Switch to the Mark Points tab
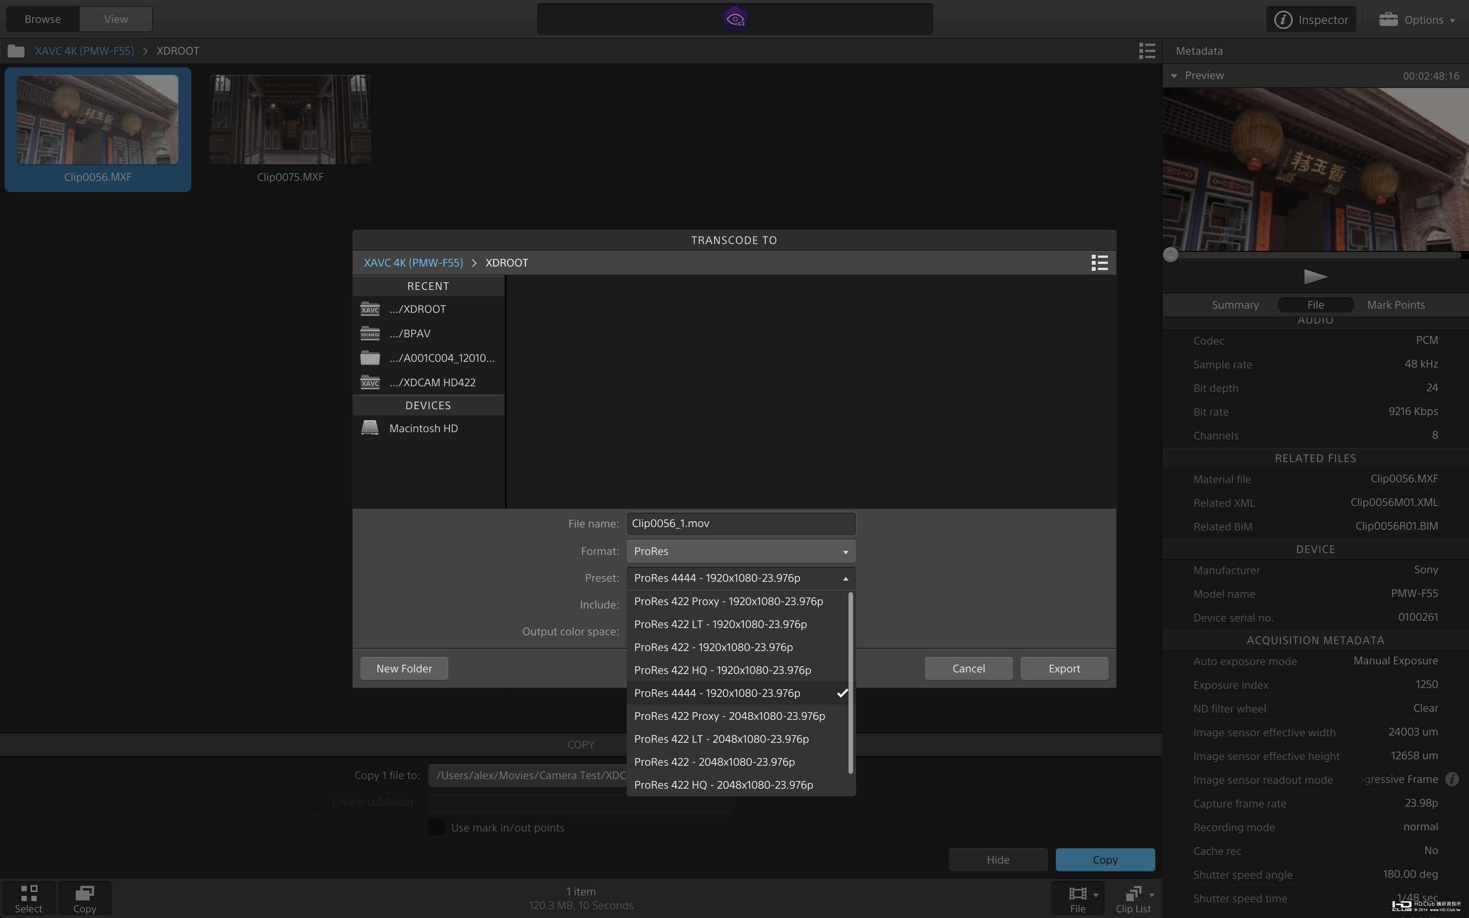The image size is (1469, 918). [1396, 305]
